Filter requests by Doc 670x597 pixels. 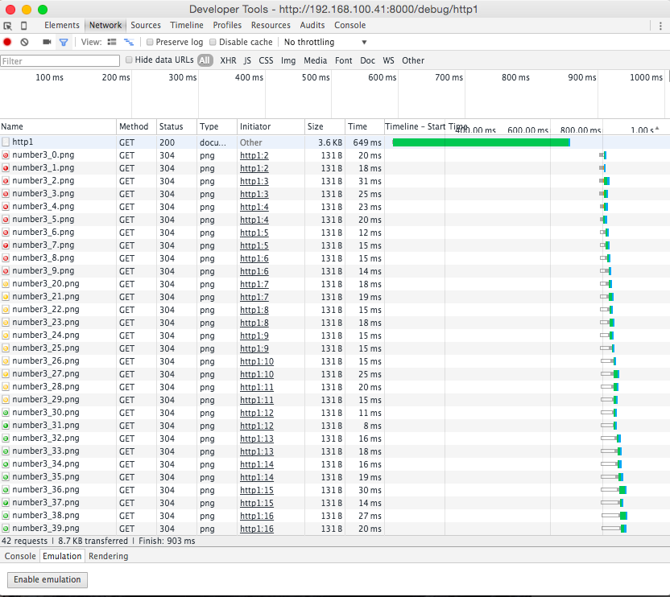pos(367,60)
